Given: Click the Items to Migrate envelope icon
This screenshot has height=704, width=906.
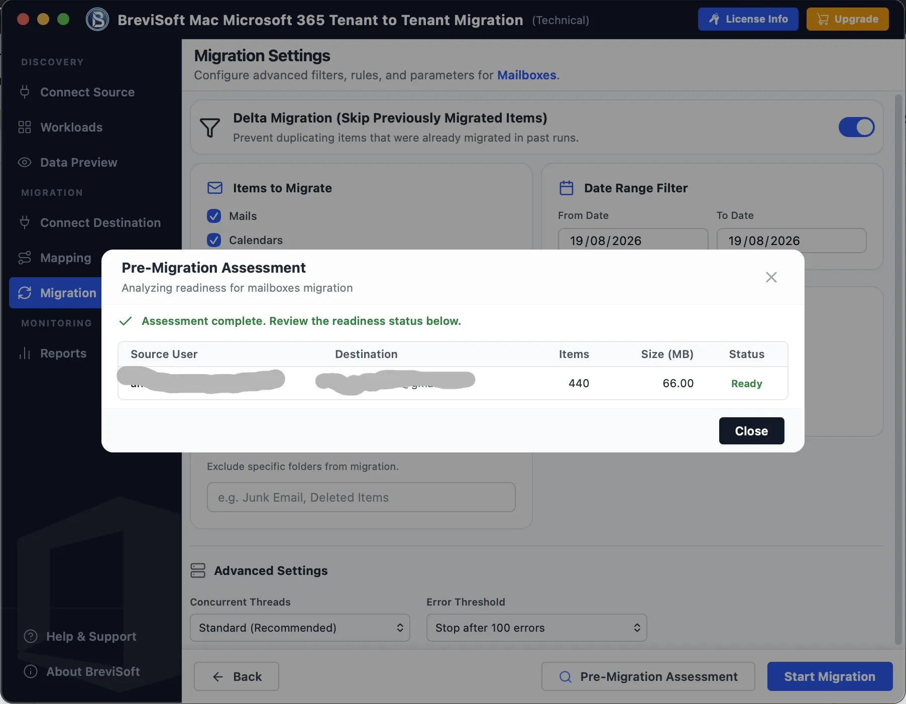Looking at the screenshot, I should coord(215,188).
